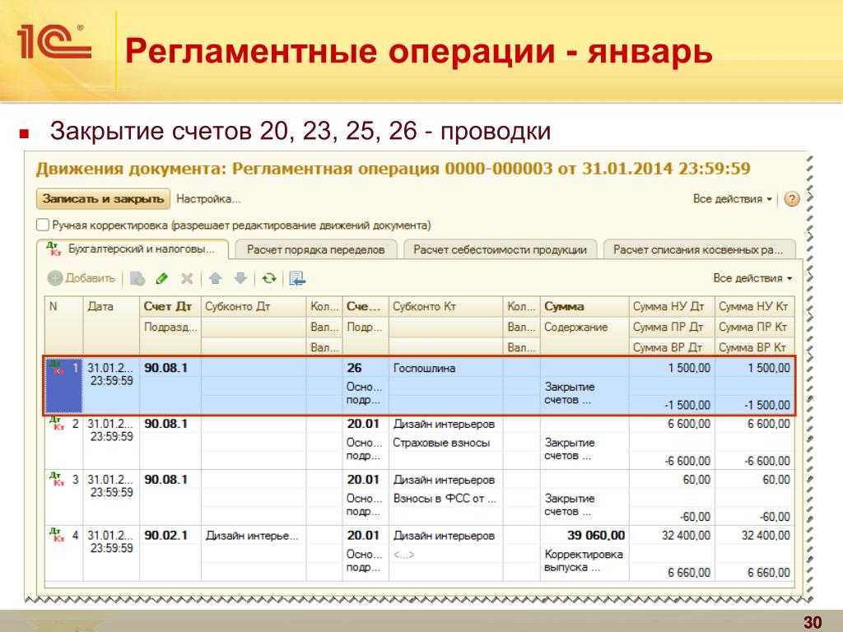Image resolution: width=843 pixels, height=632 pixels.
Task: Select credit account 26 cell
Action: click(366, 368)
